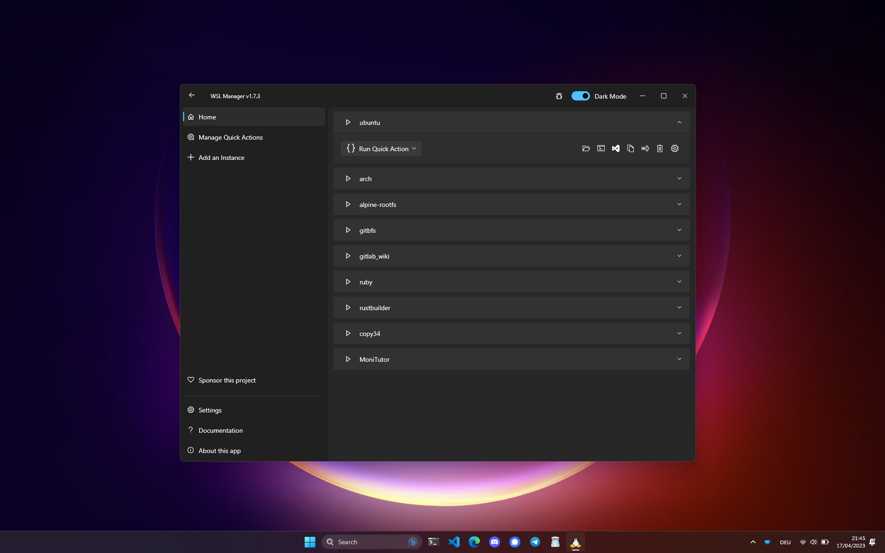
Task: Click the open folder icon for ubuntu
Action: [585, 148]
